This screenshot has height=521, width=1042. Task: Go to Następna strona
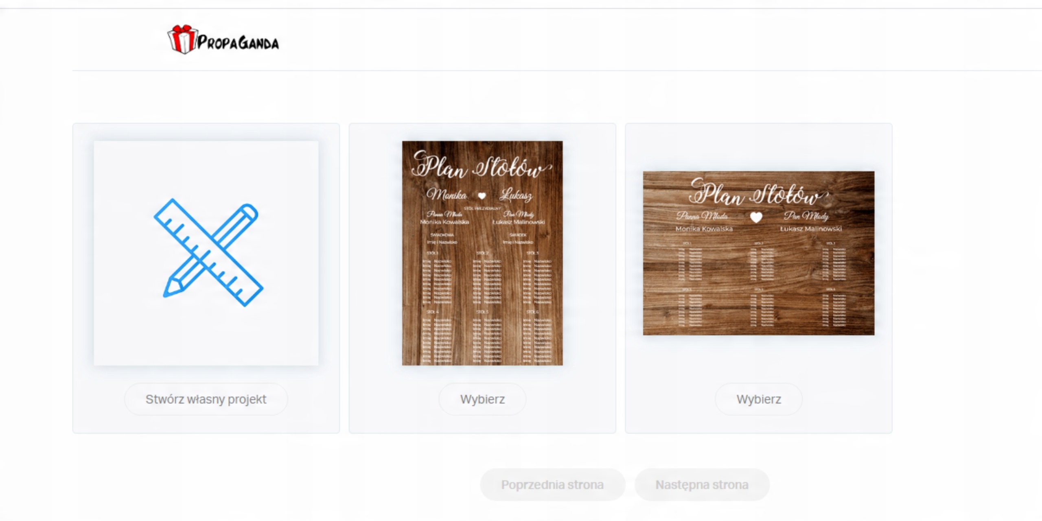[702, 485]
